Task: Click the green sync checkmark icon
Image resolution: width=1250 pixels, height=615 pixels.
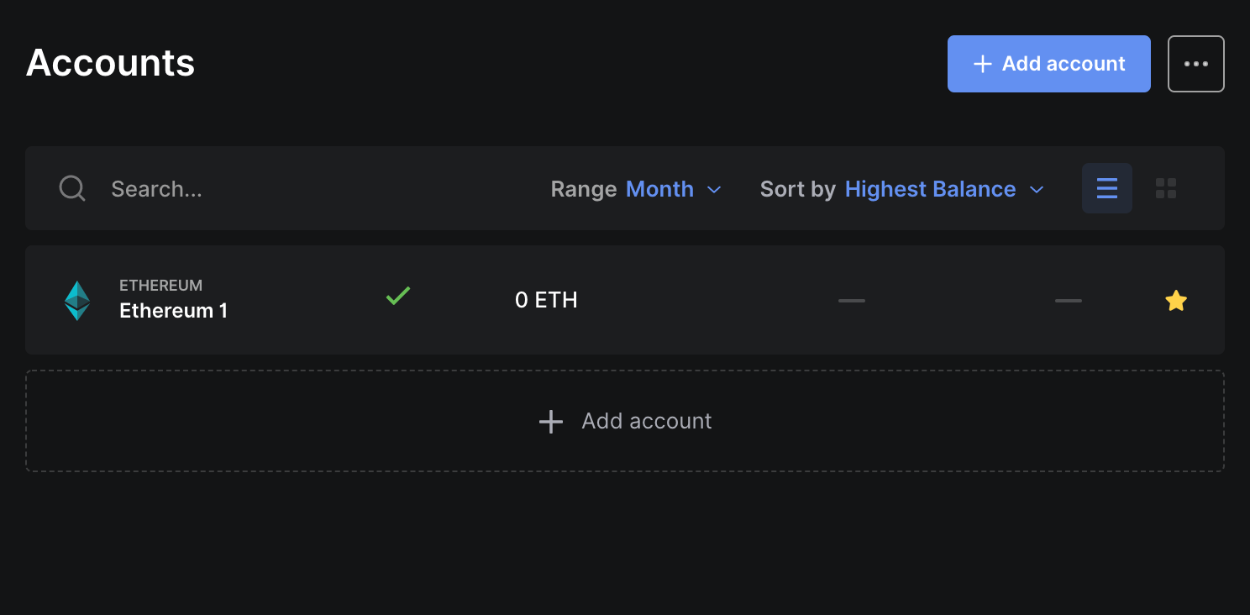Action: (x=398, y=296)
